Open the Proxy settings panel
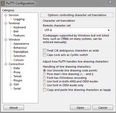The height and width of the screenshot is (113, 116). coord(17,72)
